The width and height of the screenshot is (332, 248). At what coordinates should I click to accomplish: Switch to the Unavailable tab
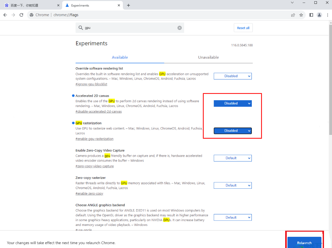[209, 57]
